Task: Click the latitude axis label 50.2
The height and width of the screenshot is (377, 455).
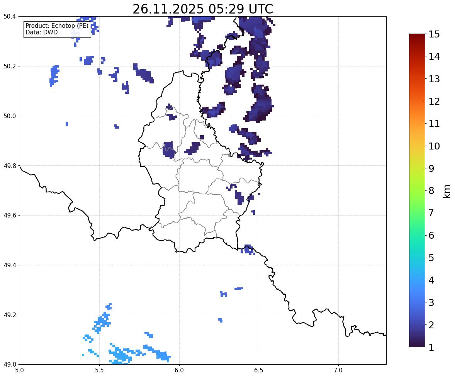Action: pyautogui.click(x=10, y=66)
